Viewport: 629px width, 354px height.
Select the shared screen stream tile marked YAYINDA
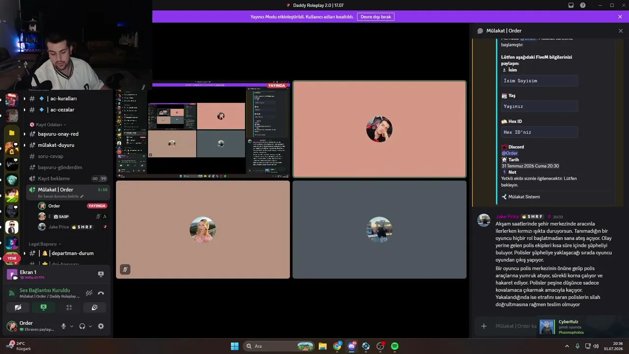click(203, 129)
